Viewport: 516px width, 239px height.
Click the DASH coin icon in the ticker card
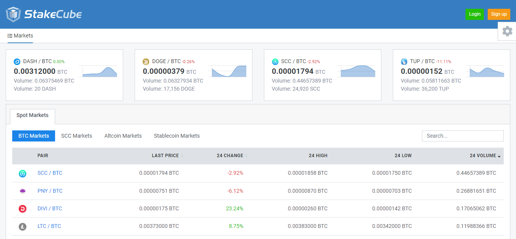[17, 62]
